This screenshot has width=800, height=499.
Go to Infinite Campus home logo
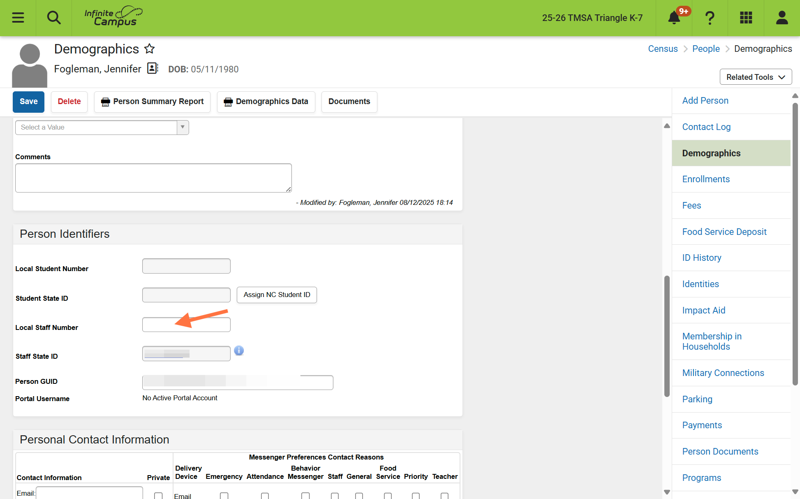(113, 17)
